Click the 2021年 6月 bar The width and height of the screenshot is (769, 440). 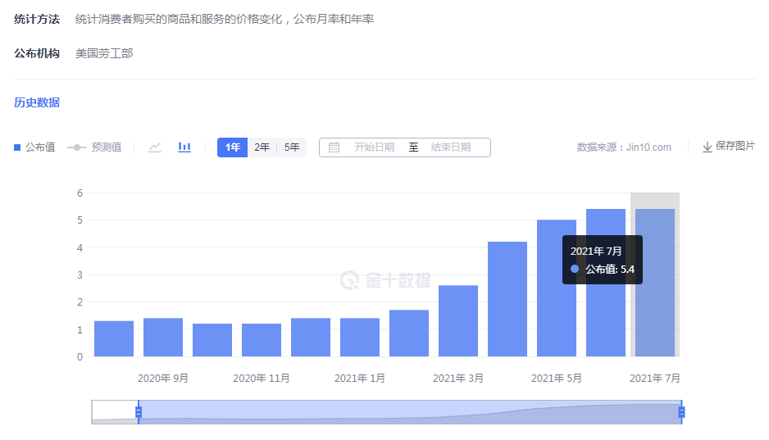click(x=606, y=283)
